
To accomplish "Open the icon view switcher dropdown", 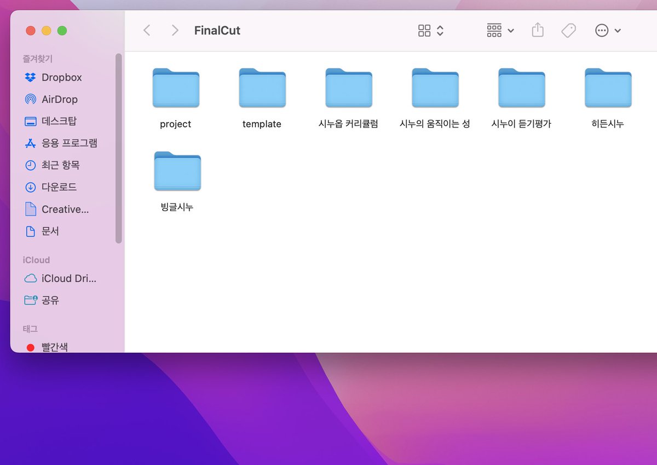I will click(x=431, y=30).
